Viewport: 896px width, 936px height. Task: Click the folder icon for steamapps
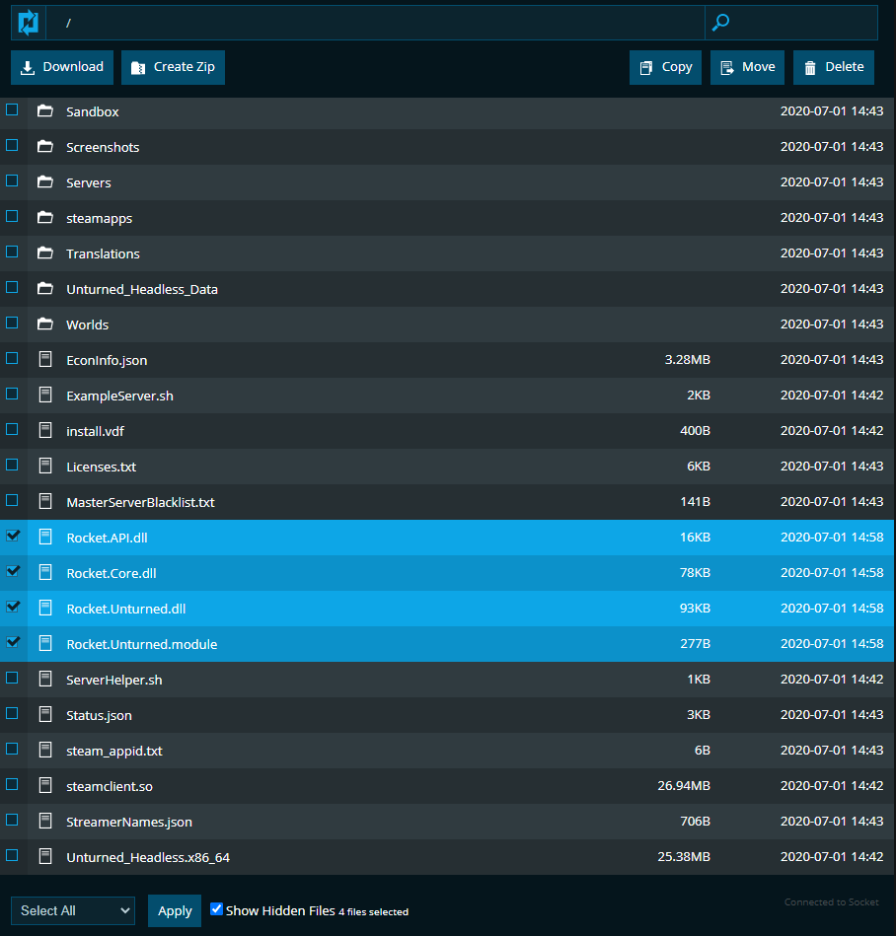click(44, 218)
